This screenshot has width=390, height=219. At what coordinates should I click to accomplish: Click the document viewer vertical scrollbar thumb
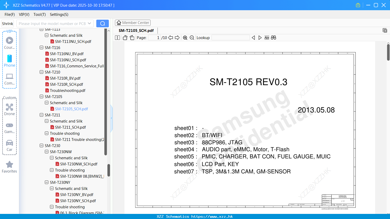pos(388,52)
